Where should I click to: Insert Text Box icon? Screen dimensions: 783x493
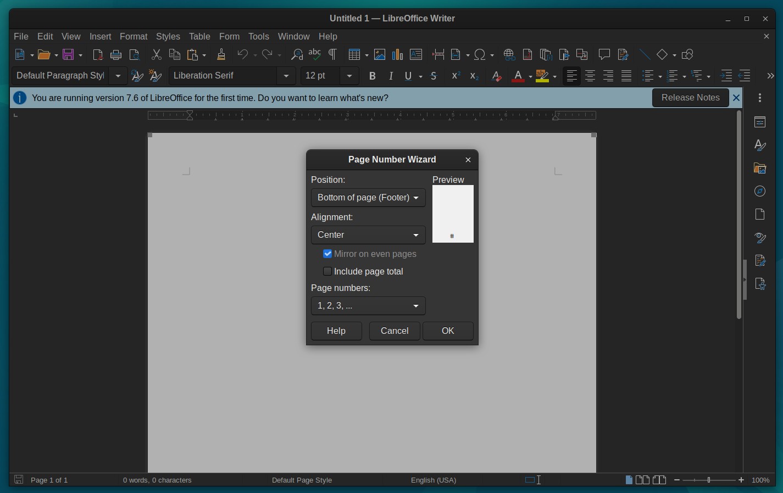point(416,55)
